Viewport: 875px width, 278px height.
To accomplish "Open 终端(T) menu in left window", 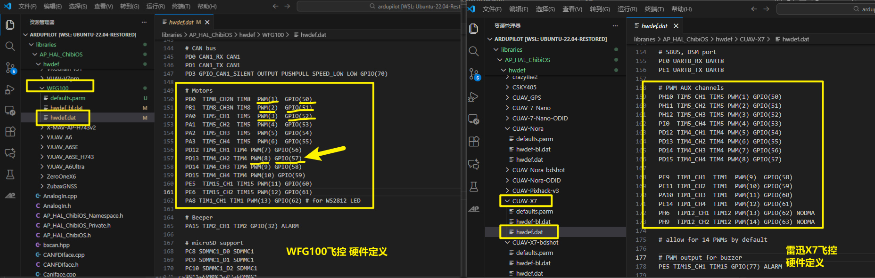I will [x=181, y=7].
